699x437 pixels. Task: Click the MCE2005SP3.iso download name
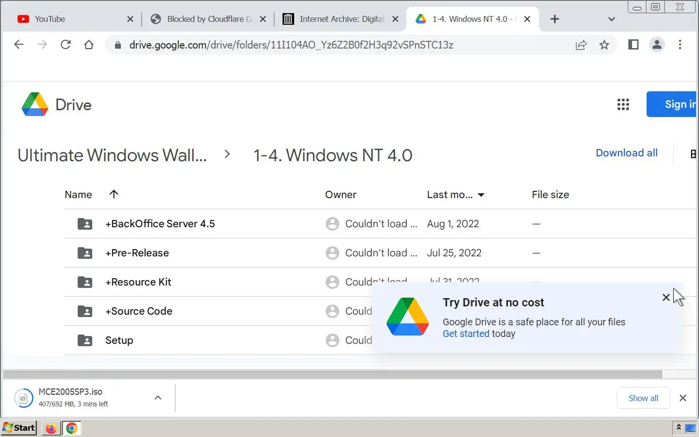tap(70, 392)
